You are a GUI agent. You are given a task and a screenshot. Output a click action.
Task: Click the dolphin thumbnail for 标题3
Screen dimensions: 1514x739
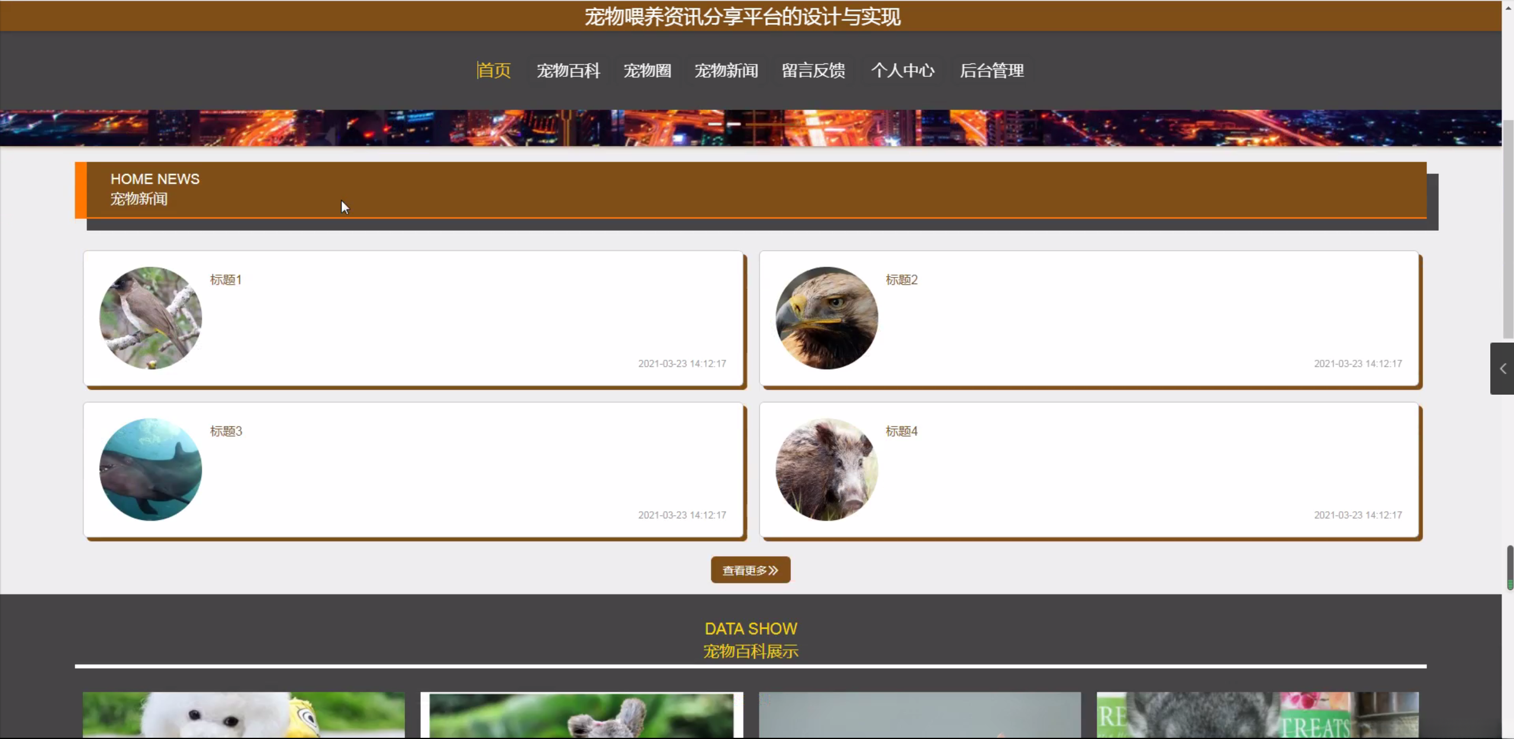(150, 469)
